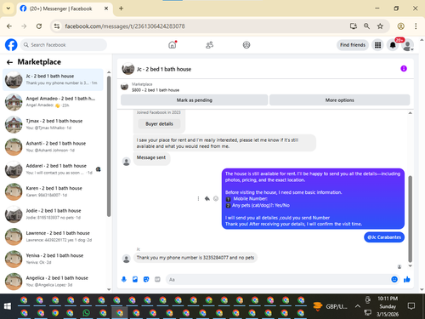The width and height of the screenshot is (425, 319).
Task: React to the sent message with emoji icon
Action: (x=216, y=198)
